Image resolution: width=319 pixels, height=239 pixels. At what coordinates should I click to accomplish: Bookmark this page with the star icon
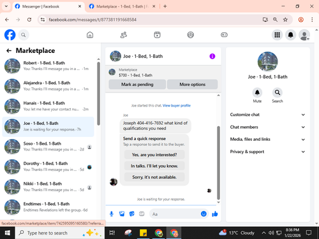(285, 20)
